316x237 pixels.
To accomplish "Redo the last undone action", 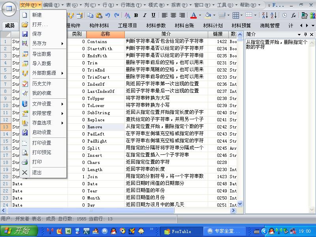I will point(117,15).
